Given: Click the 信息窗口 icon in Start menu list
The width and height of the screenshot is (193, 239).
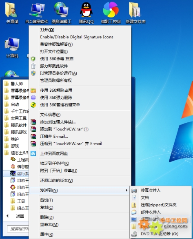Looking at the screenshot, I should (13, 166).
